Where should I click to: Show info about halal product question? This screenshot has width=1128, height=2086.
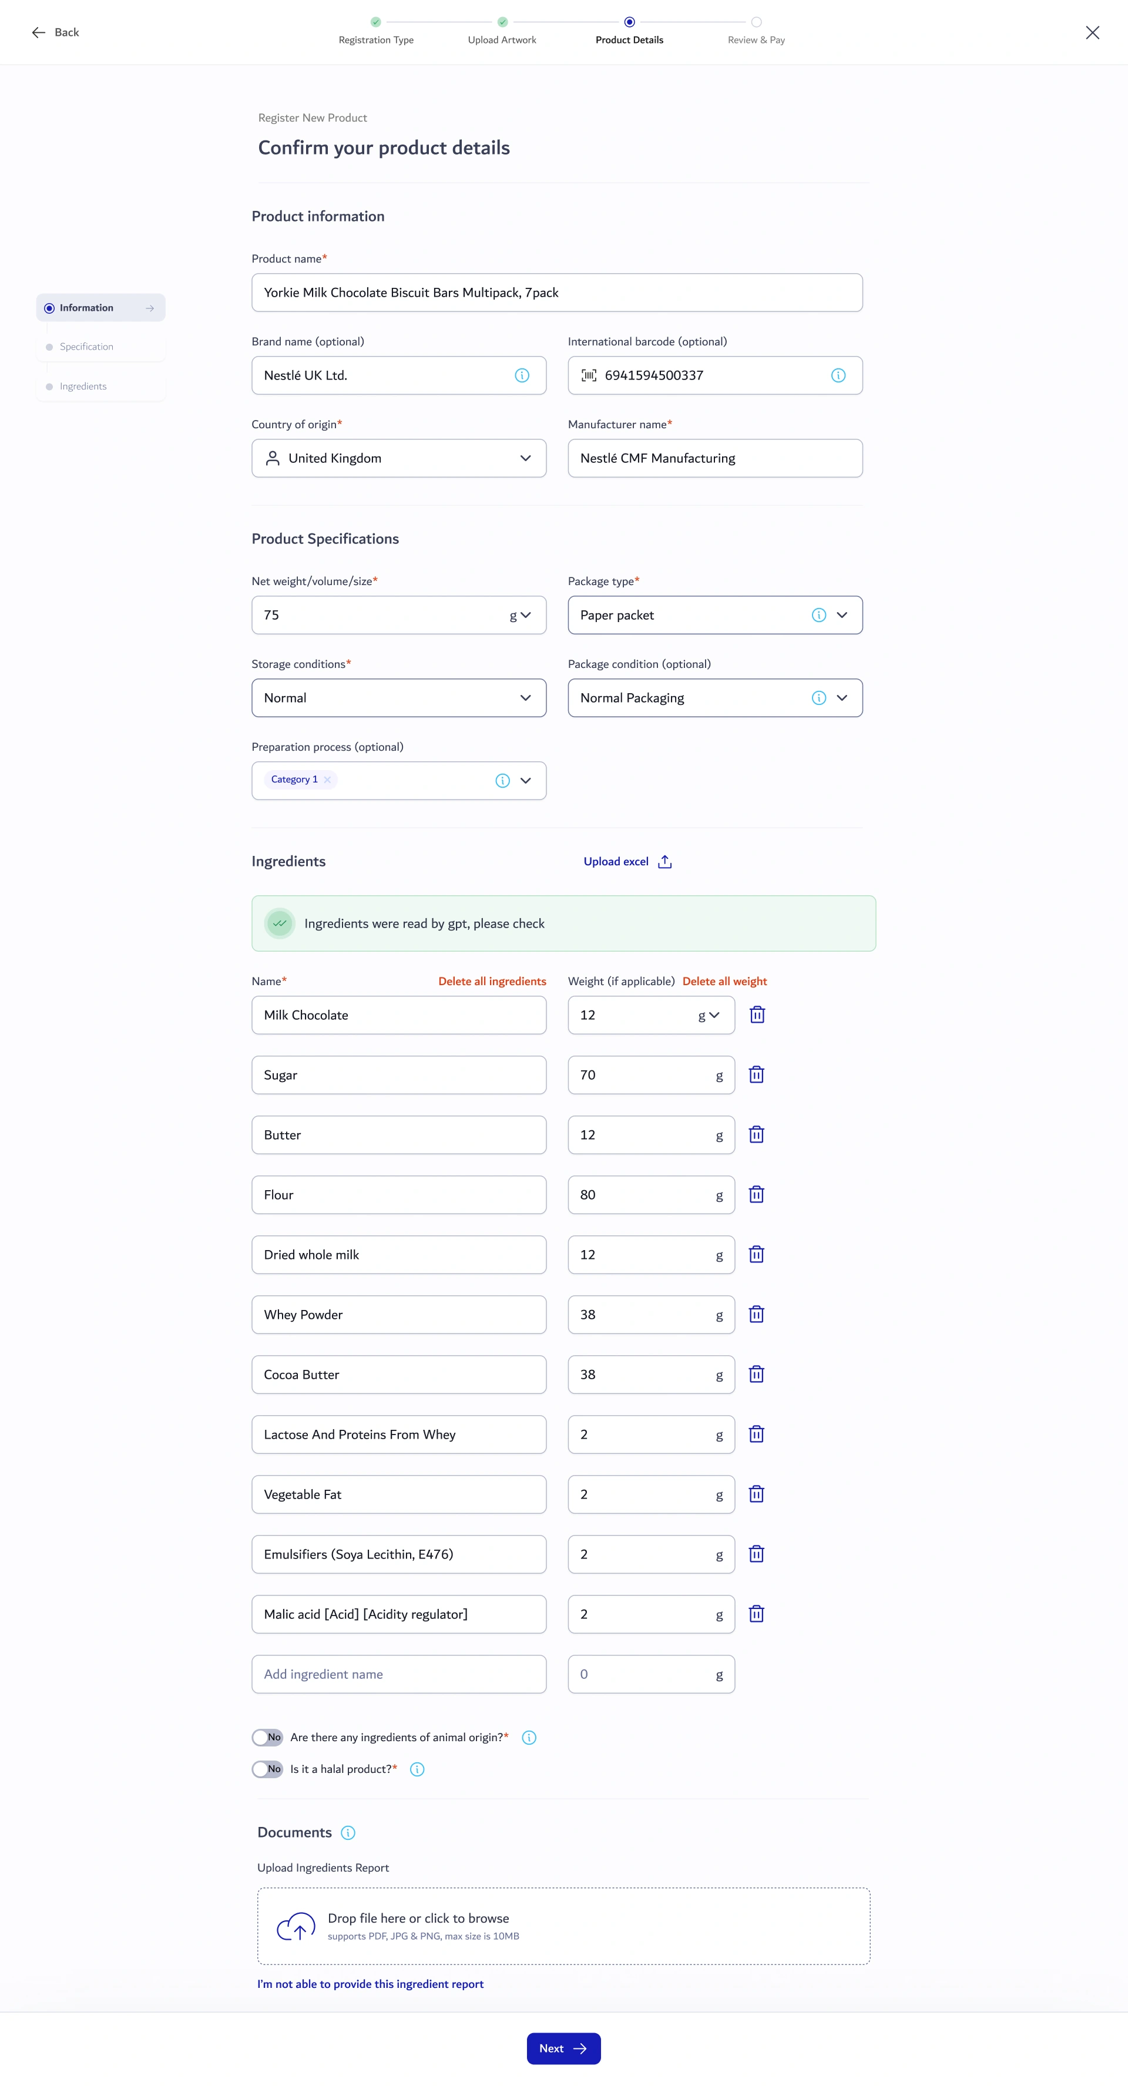(417, 1769)
